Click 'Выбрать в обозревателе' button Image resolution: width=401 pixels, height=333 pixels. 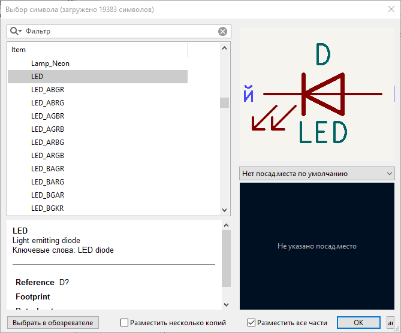(x=53, y=323)
